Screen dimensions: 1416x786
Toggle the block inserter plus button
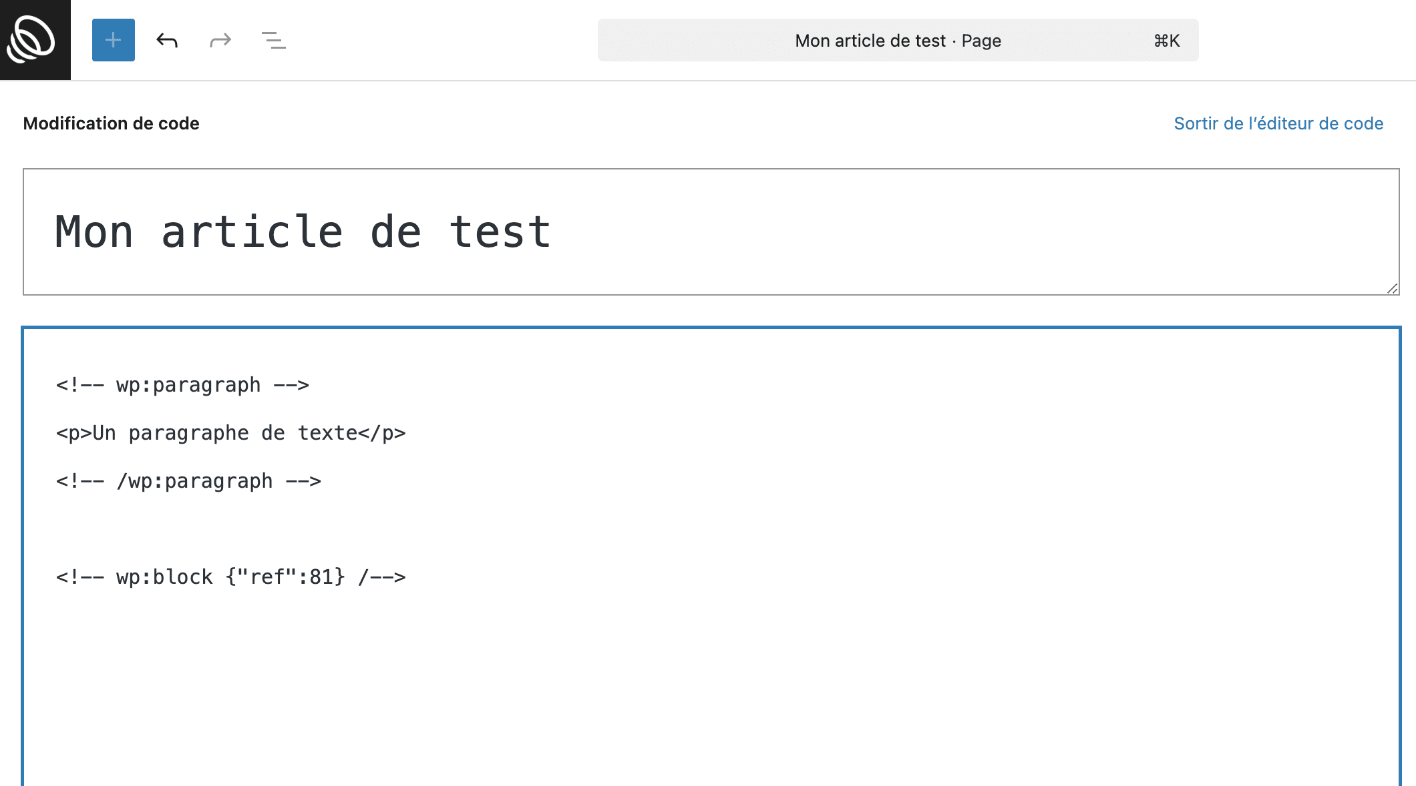[114, 40]
